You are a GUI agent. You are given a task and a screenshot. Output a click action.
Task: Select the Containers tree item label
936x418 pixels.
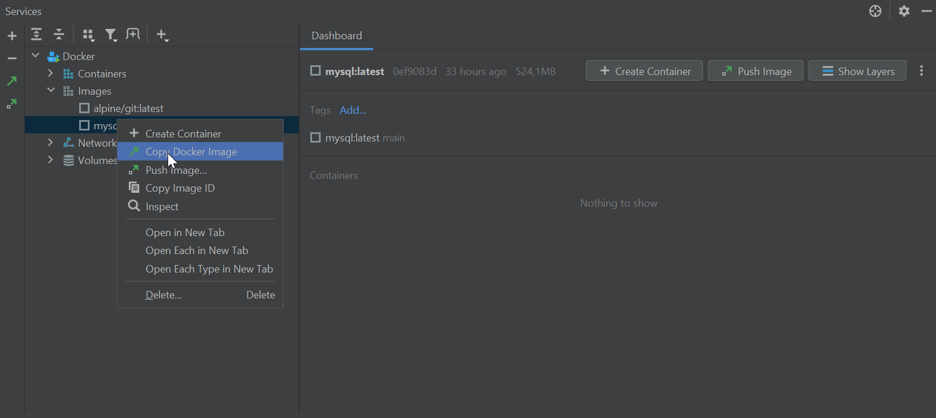pyautogui.click(x=102, y=74)
